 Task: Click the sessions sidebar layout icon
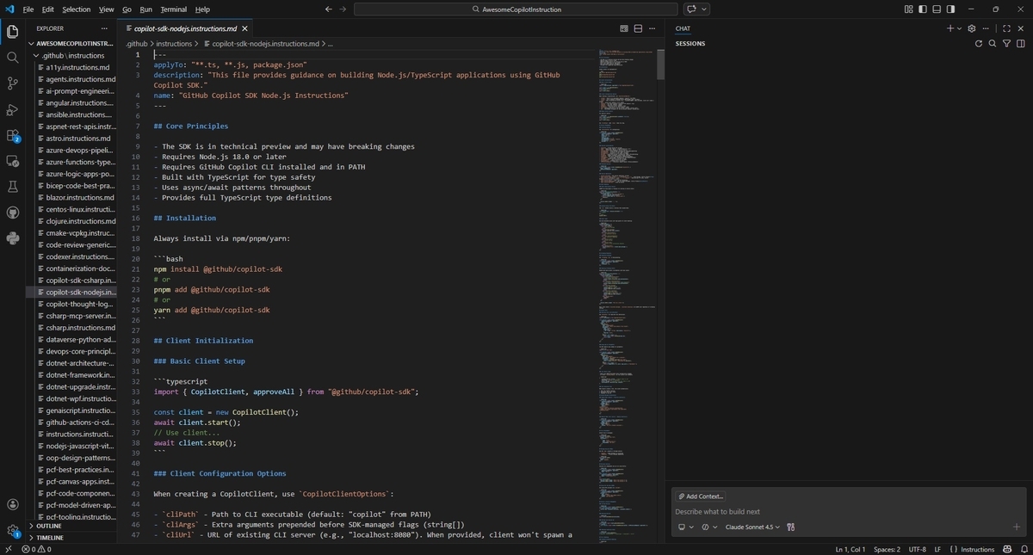(x=1020, y=43)
